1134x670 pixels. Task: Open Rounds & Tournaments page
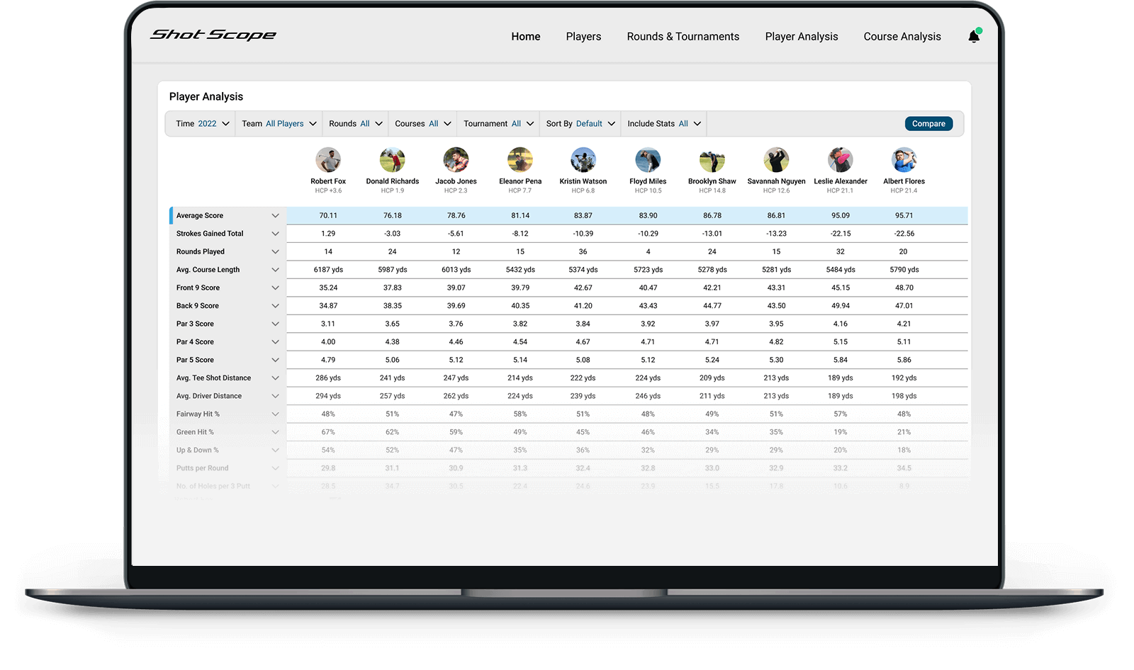683,37
